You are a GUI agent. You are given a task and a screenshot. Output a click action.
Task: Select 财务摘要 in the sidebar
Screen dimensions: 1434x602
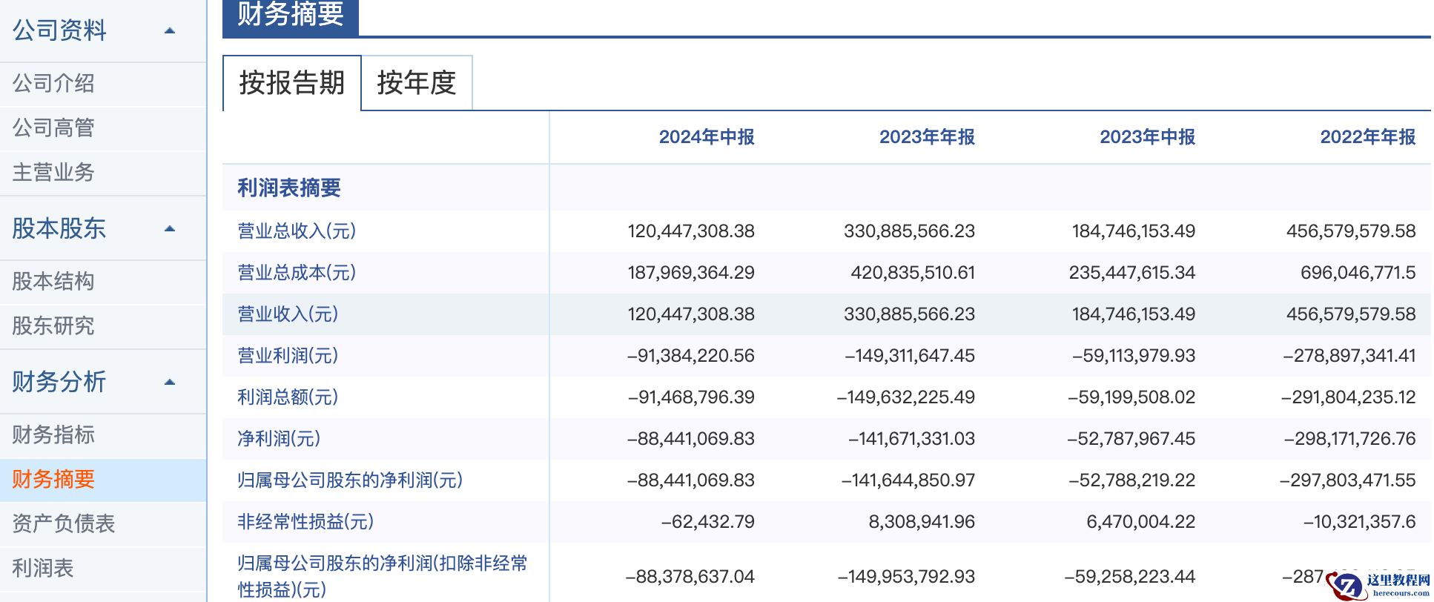coord(53,480)
